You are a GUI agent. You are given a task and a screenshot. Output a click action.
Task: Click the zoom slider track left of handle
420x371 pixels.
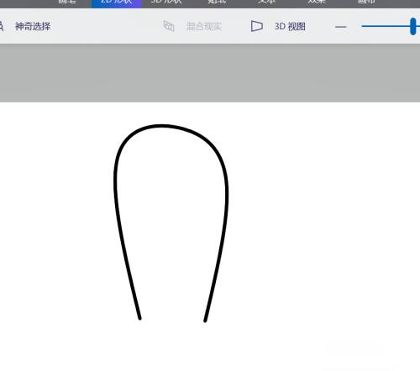(386, 26)
